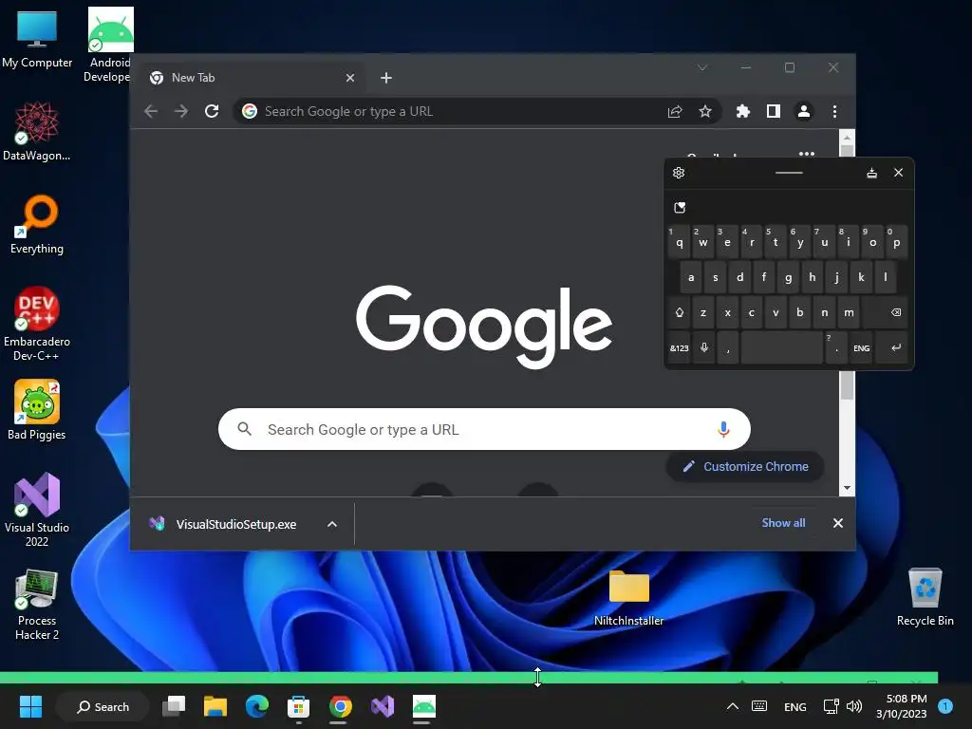The image size is (972, 729).
Task: Click ENG input language in tray
Action: [x=794, y=706]
